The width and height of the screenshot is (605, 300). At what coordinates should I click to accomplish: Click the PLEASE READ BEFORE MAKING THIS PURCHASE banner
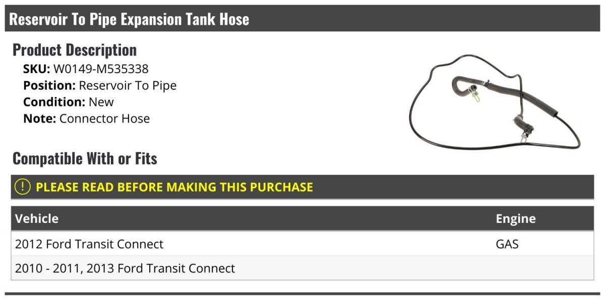tap(302, 187)
